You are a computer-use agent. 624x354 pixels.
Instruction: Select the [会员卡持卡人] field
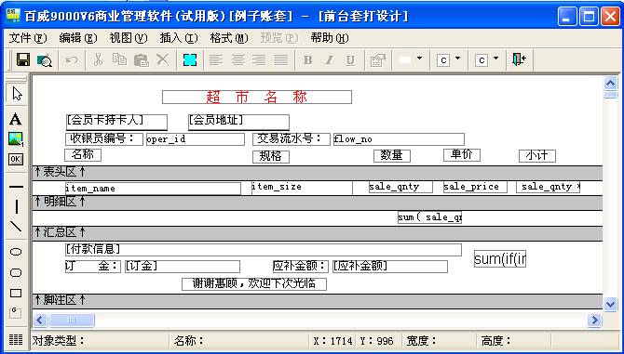click(116, 122)
